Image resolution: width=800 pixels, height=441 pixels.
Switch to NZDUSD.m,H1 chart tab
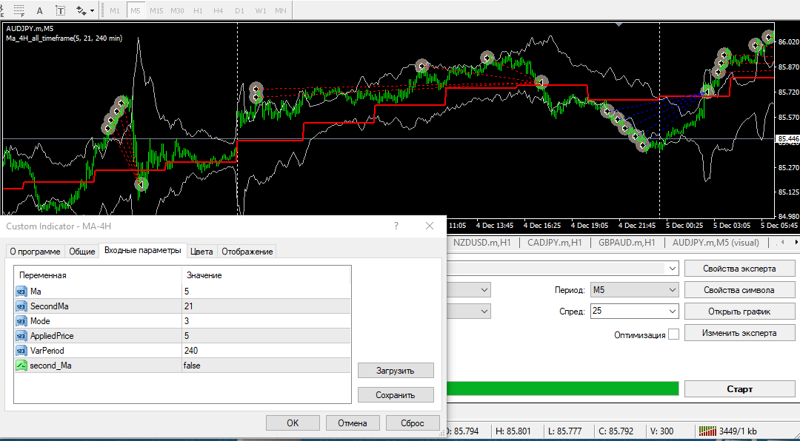(481, 243)
